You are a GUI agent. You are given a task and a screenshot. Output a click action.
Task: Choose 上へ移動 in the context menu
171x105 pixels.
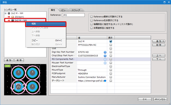point(46,32)
